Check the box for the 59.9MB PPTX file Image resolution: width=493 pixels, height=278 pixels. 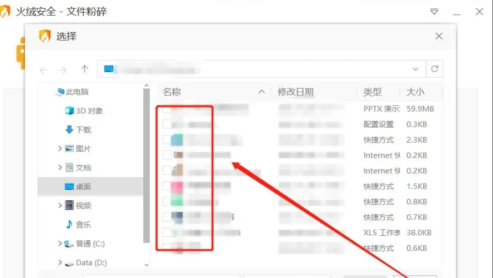pyautogui.click(x=167, y=109)
